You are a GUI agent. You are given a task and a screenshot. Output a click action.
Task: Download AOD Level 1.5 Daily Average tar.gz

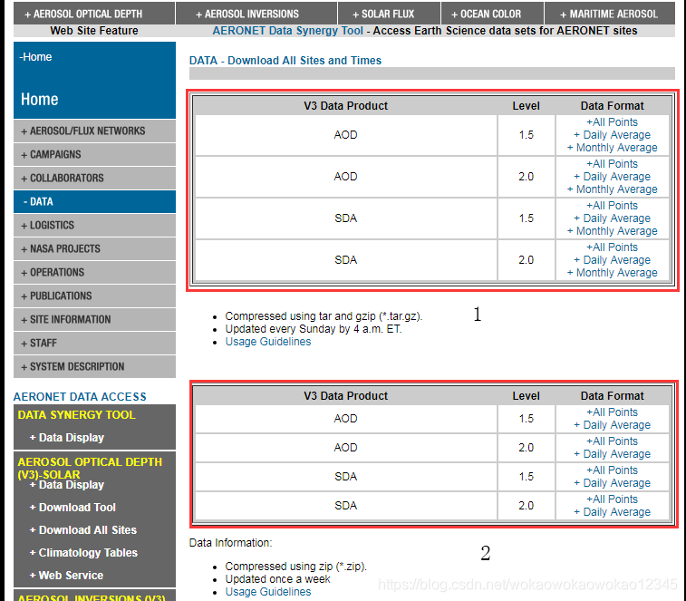(x=612, y=135)
